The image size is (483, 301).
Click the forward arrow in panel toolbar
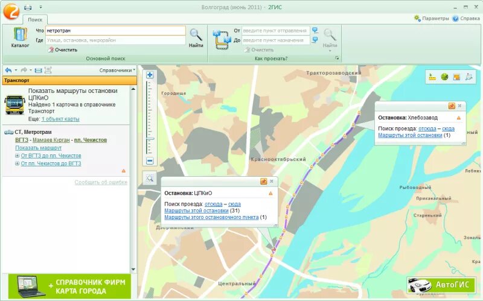[24, 70]
